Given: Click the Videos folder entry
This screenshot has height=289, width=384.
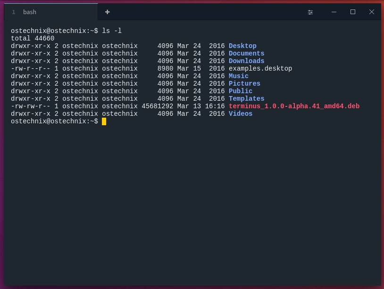Looking at the screenshot, I should click(240, 113).
